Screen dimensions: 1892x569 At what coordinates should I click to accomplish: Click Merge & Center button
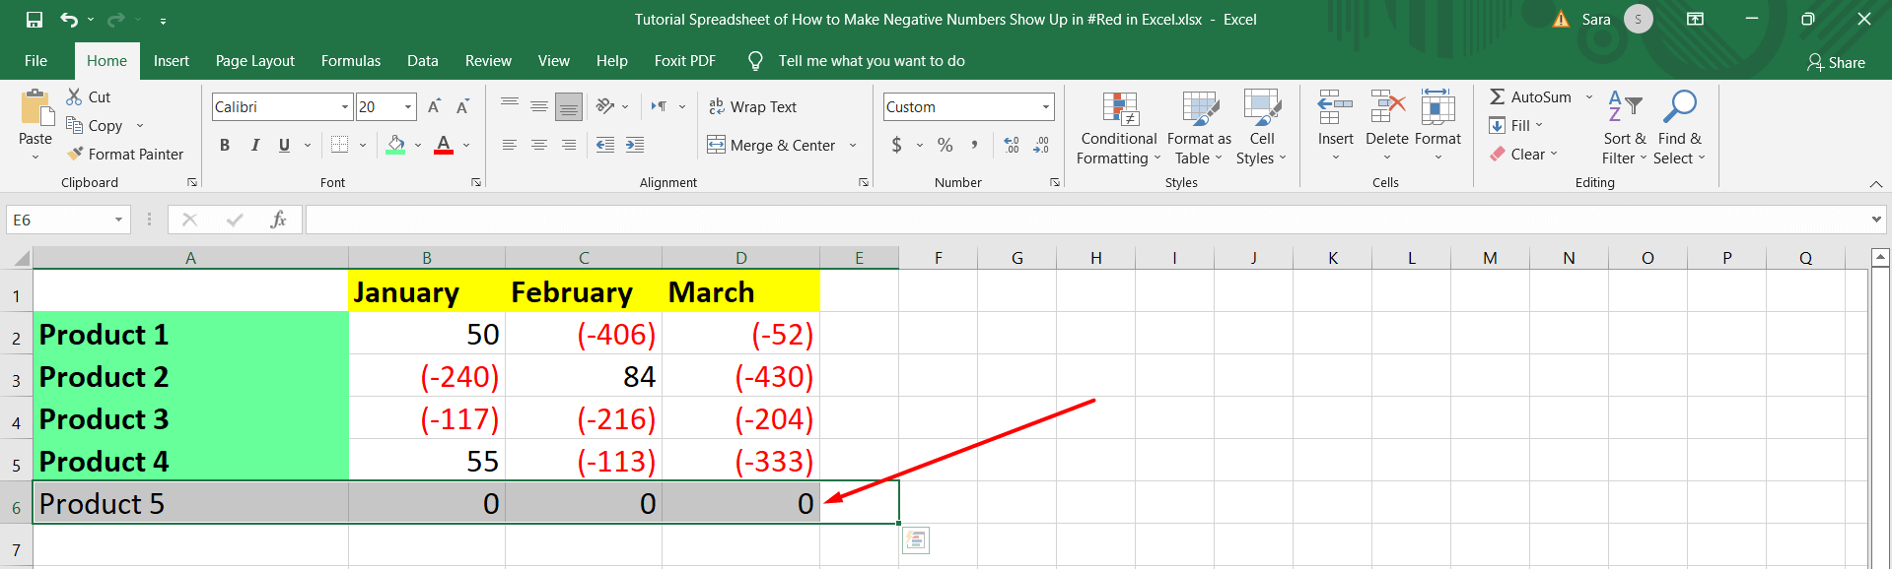point(772,145)
